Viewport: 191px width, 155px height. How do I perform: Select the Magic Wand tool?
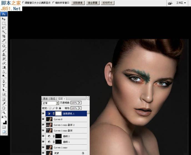click(4, 32)
